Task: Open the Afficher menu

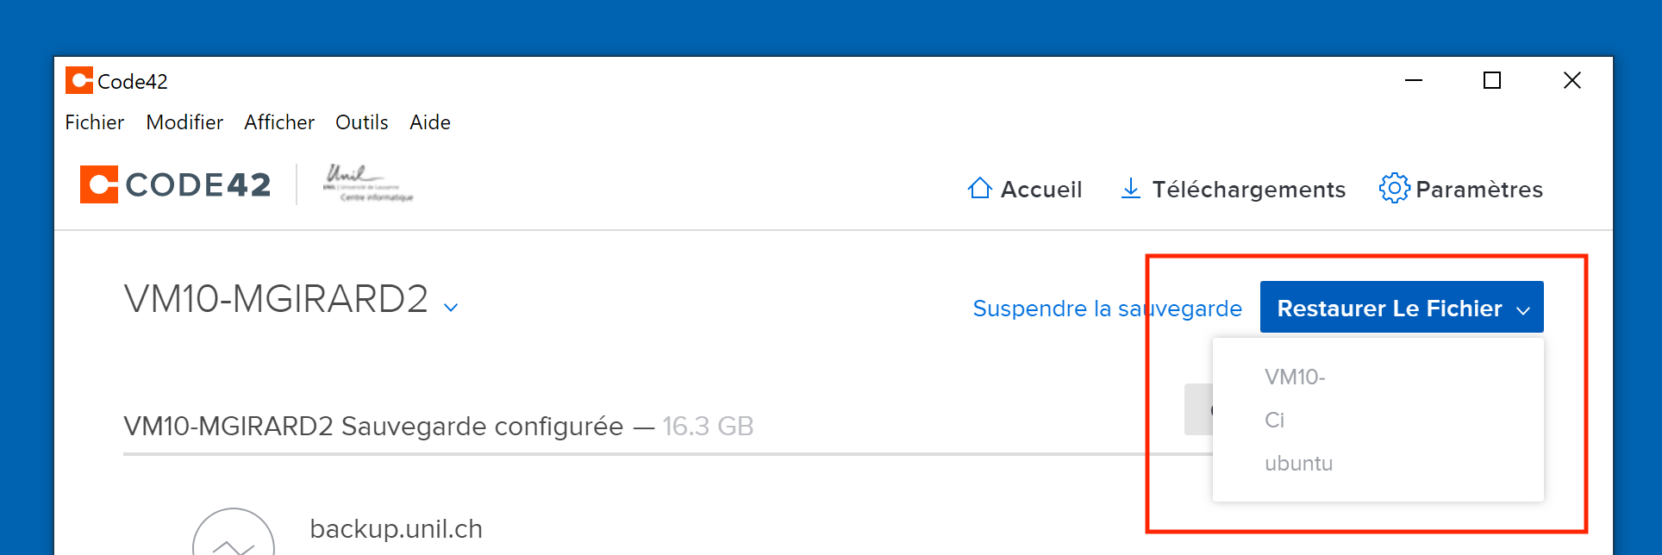Action: tap(278, 122)
